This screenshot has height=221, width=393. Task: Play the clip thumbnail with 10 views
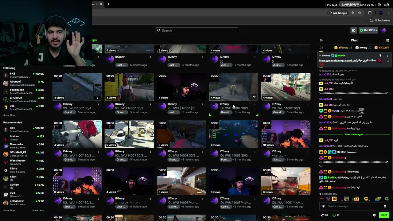pyautogui.click(x=286, y=134)
